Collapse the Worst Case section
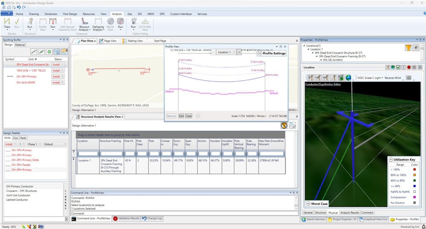This screenshot has height=229, width=426. [x=308, y=204]
